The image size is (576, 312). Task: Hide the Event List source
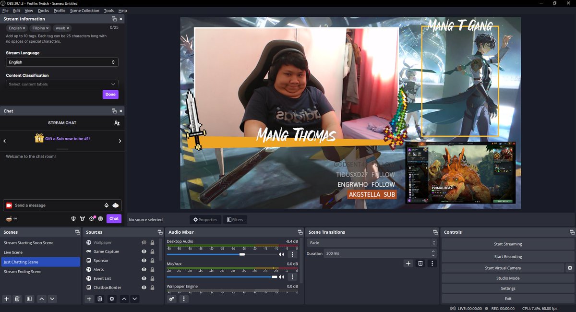pos(144,278)
